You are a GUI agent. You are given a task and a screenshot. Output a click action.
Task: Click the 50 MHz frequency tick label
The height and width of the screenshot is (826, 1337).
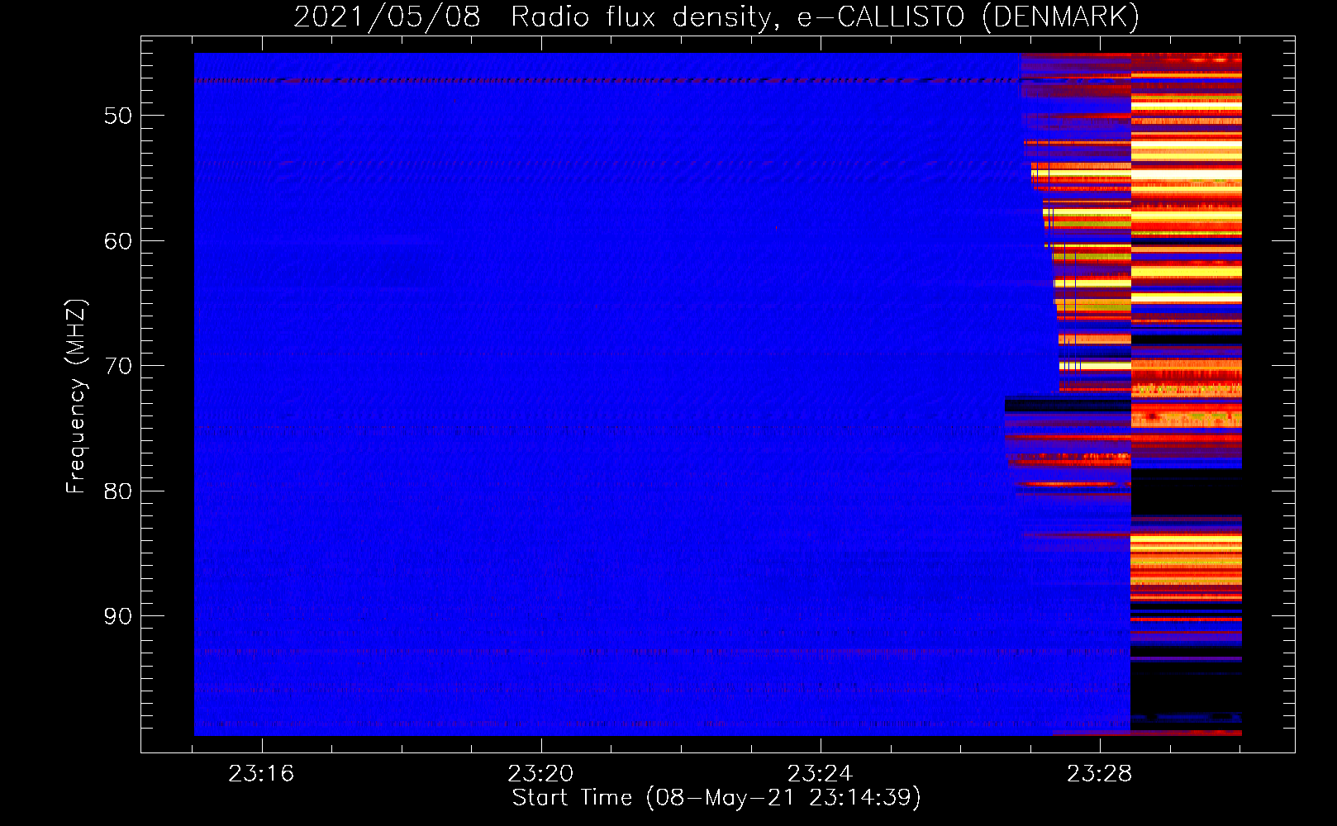118,116
